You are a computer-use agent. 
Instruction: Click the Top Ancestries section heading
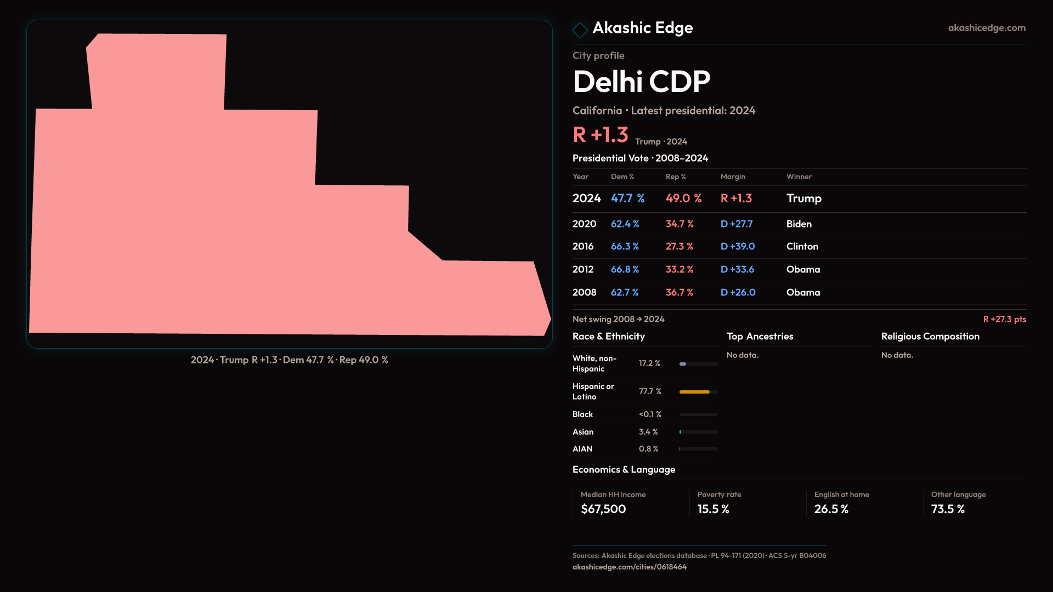[760, 337]
